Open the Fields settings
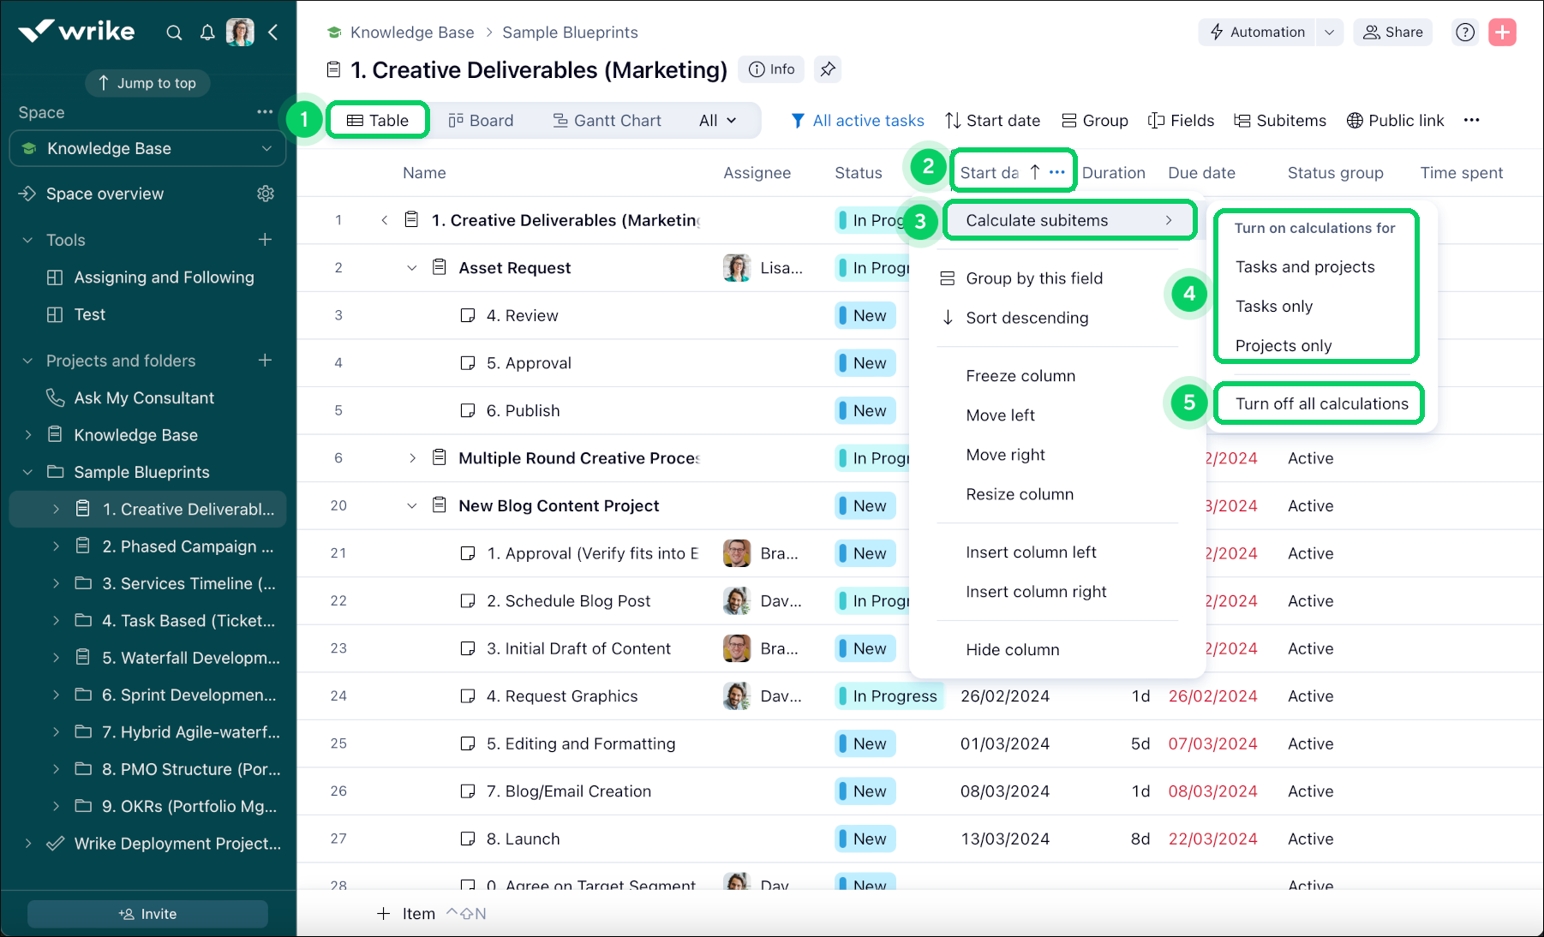 point(1182,120)
